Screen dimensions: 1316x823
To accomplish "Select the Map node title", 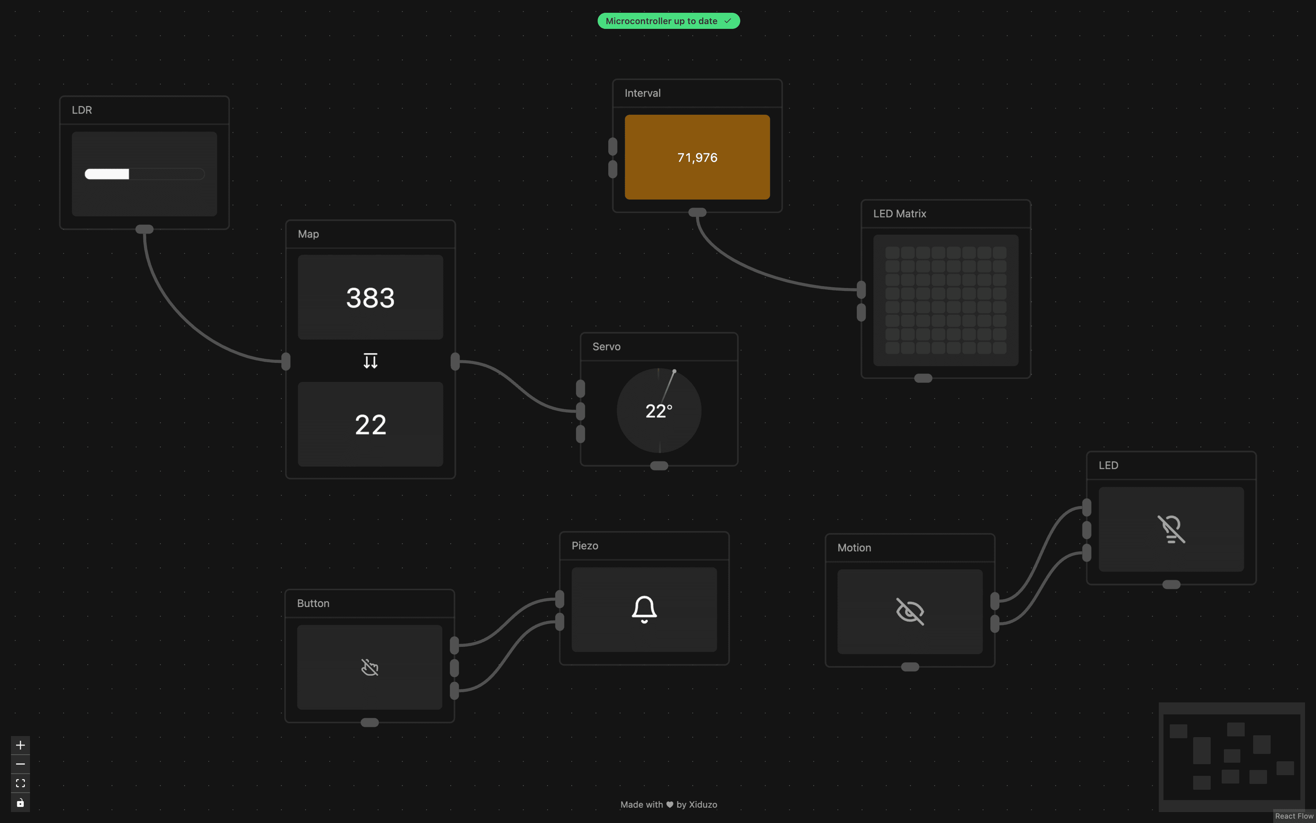I will [x=308, y=234].
